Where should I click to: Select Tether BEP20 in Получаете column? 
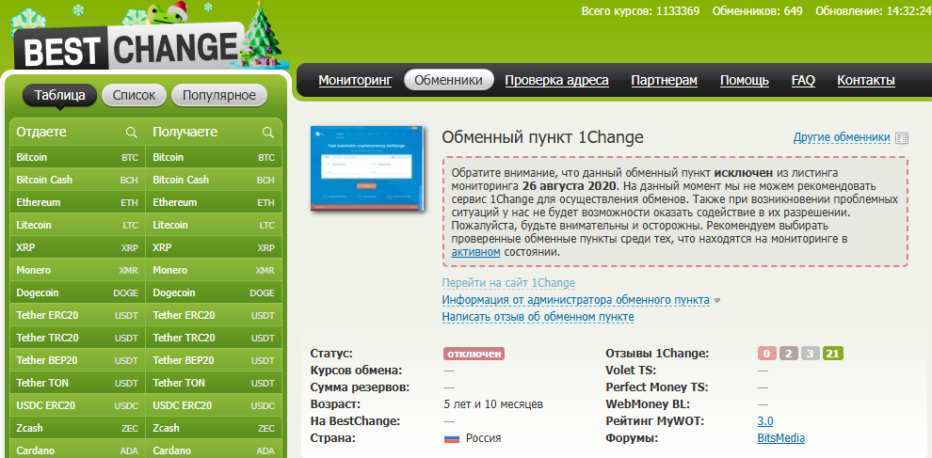click(x=214, y=360)
